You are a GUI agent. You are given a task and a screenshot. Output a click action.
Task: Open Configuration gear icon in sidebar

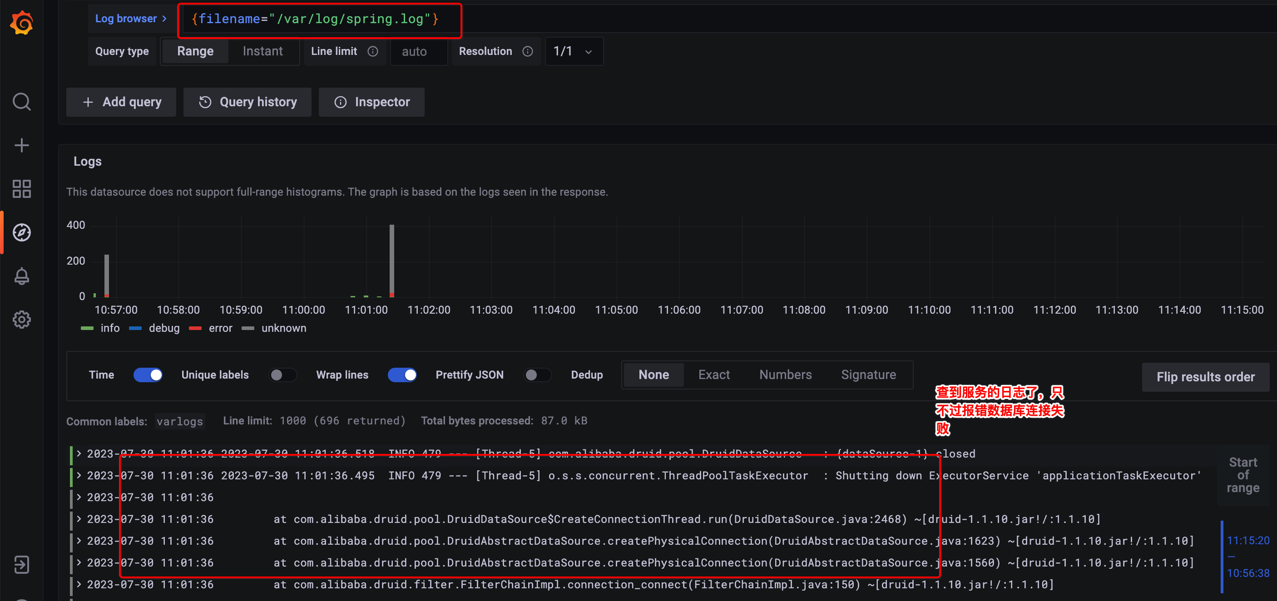click(21, 320)
